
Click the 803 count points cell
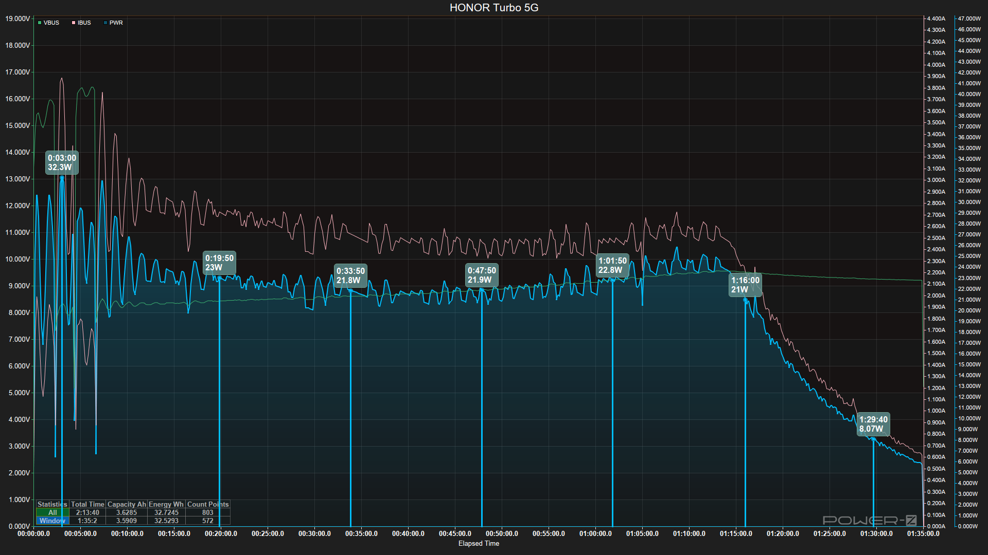tap(208, 512)
